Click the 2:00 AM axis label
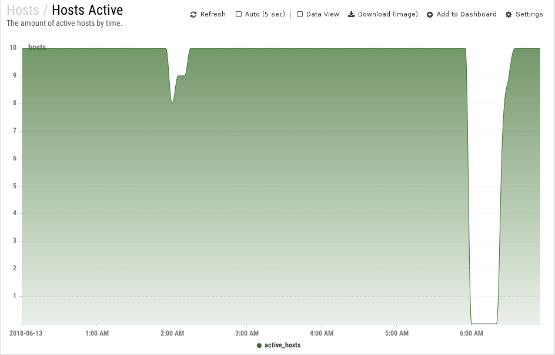 coord(172,333)
